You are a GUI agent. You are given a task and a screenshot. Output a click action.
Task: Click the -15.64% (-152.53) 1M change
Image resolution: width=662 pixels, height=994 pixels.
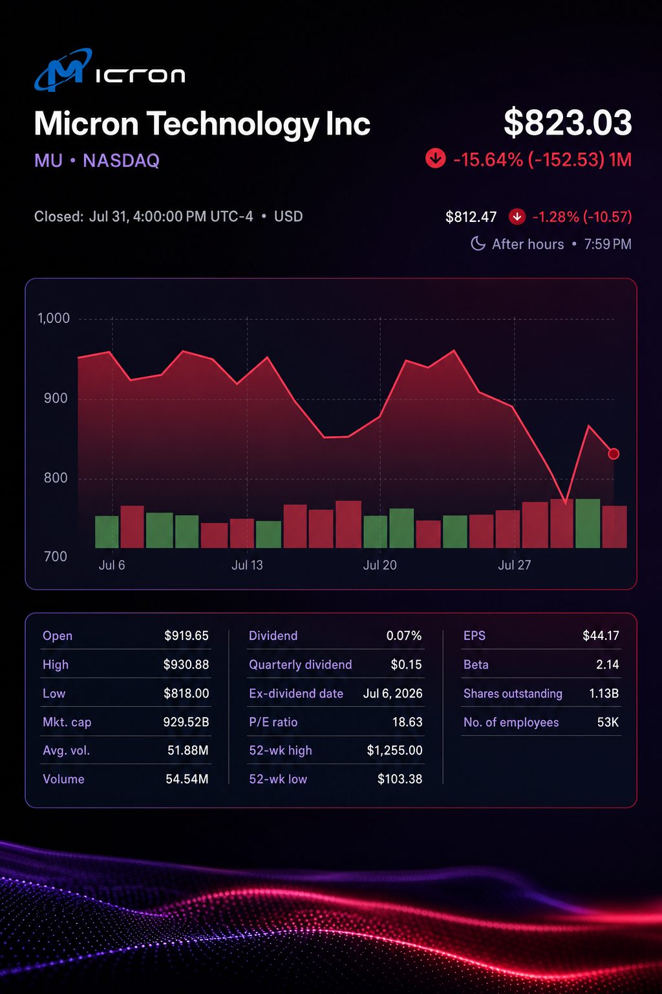[542, 159]
